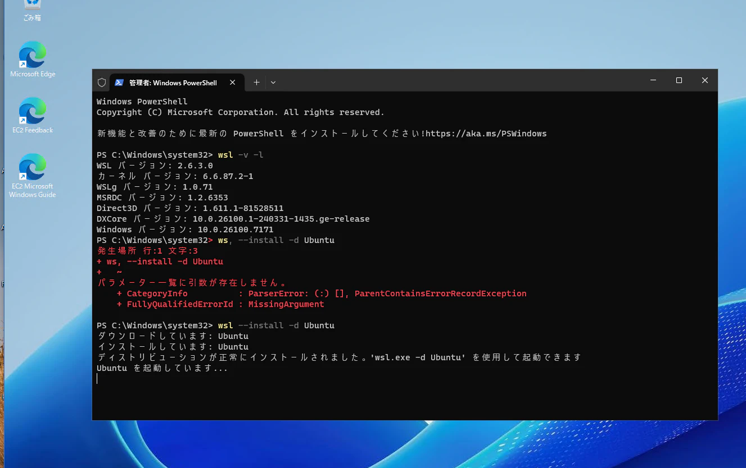Click the 'WSLg バージョン: 1.0.71' line
Viewport: 746px width, 468px height.
point(155,187)
